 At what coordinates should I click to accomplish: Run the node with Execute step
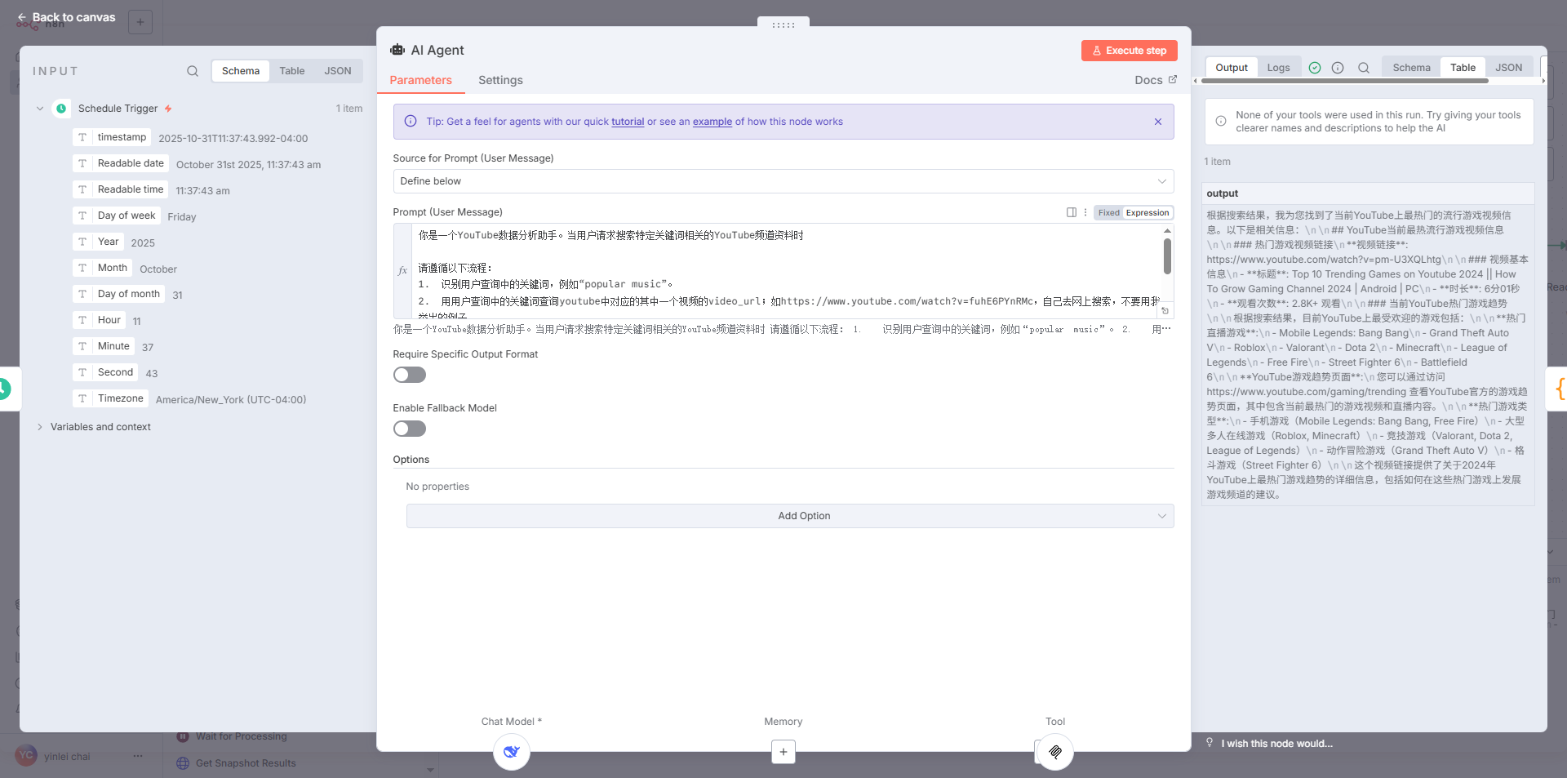(x=1130, y=51)
